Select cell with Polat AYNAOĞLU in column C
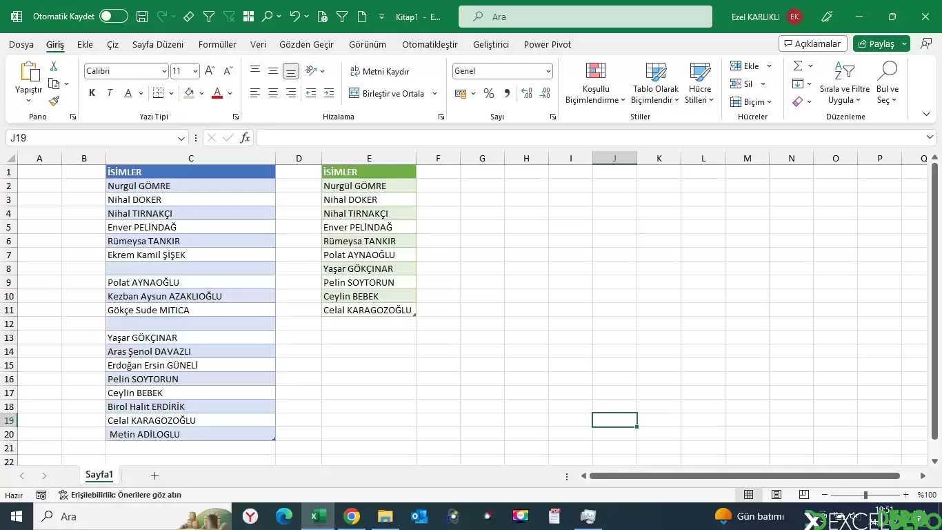 pos(190,282)
